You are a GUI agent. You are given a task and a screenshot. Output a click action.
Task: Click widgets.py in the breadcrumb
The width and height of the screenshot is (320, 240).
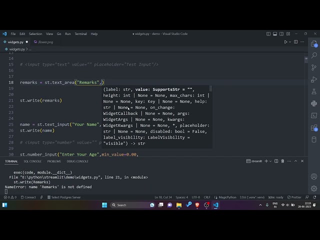tap(17, 49)
